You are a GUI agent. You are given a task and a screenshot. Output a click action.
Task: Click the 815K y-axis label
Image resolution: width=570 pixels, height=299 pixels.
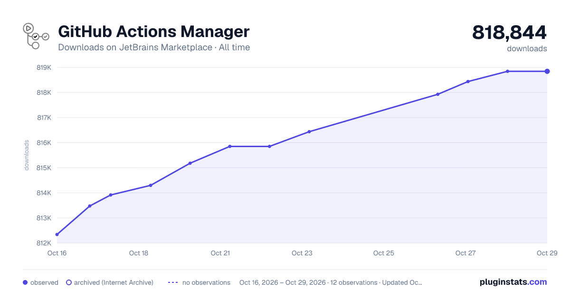(44, 168)
